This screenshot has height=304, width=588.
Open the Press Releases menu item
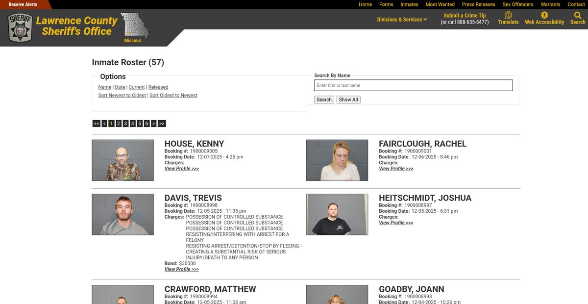[478, 4]
